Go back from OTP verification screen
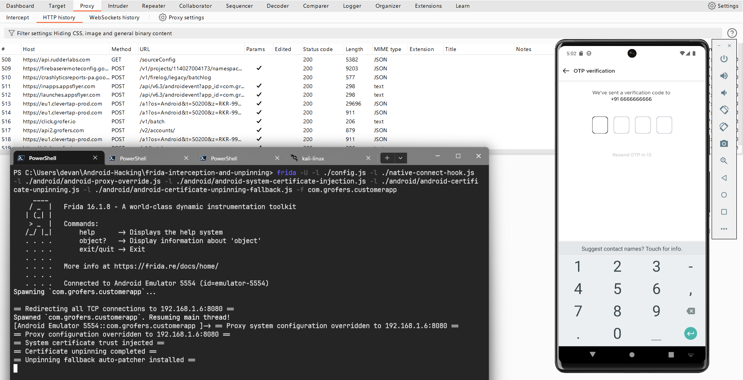Image resolution: width=743 pixels, height=380 pixels. click(x=566, y=71)
